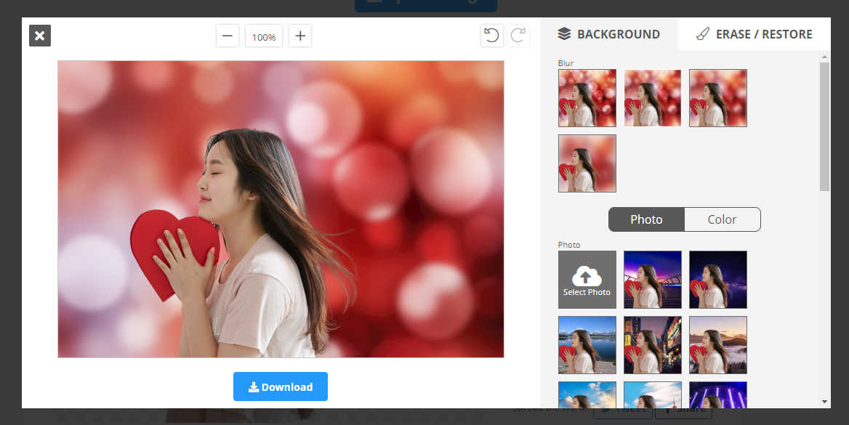Select the first blur background thumbnail
The image size is (849, 425).
[587, 98]
